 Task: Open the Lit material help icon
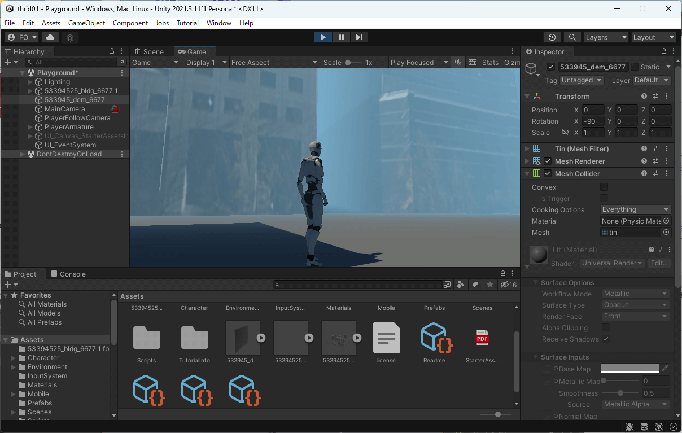click(650, 250)
